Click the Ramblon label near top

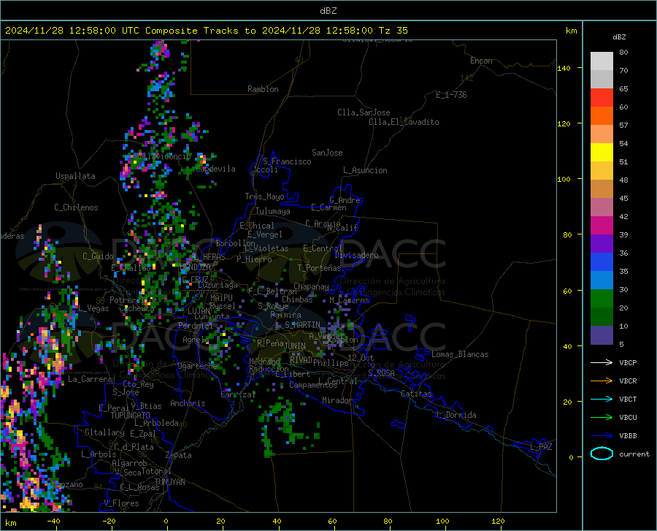pyautogui.click(x=263, y=89)
